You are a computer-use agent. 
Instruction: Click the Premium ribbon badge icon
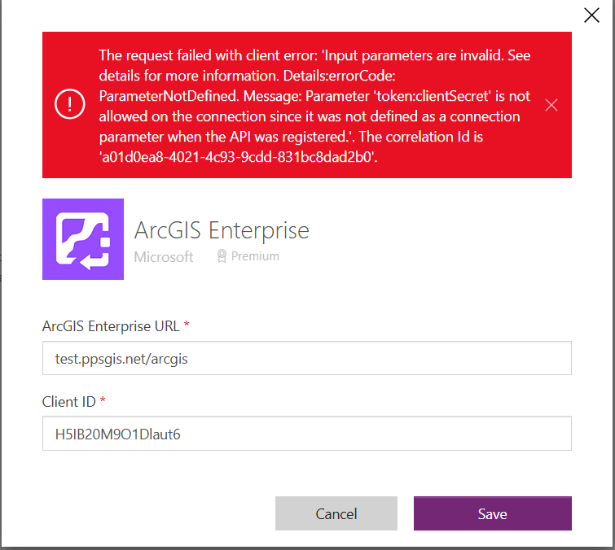[222, 255]
